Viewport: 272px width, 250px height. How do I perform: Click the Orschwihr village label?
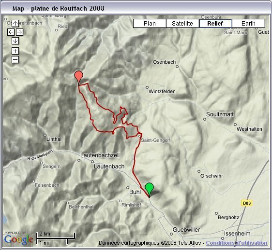212,176
